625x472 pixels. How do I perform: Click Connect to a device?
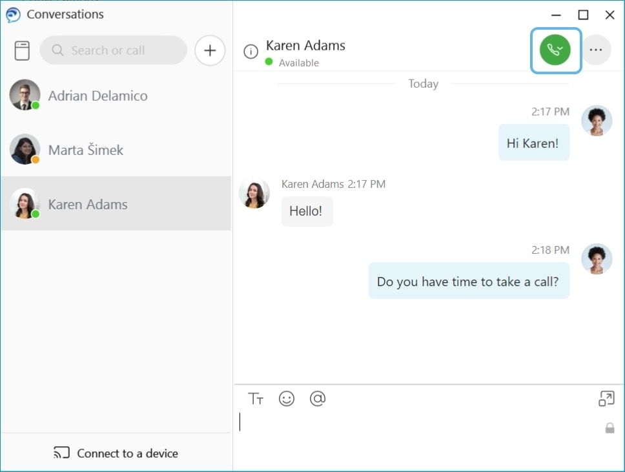[116, 453]
